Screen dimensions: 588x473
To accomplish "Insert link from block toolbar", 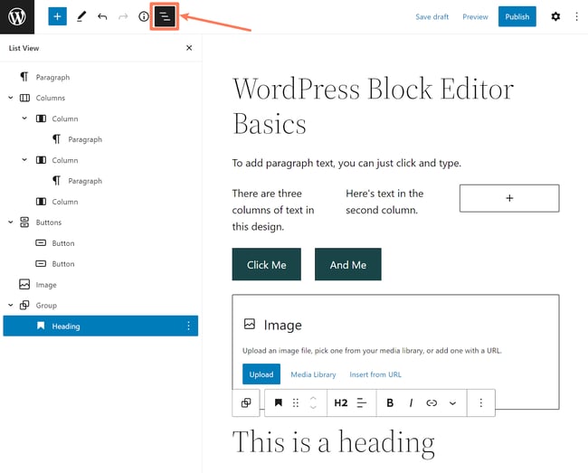I will pos(432,402).
